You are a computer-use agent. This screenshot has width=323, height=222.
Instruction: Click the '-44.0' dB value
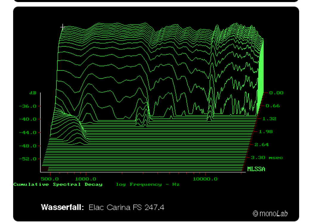28,133
